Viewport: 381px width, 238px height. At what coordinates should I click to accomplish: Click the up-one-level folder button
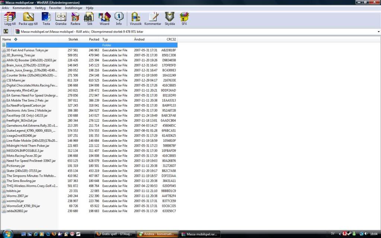pos(6,31)
